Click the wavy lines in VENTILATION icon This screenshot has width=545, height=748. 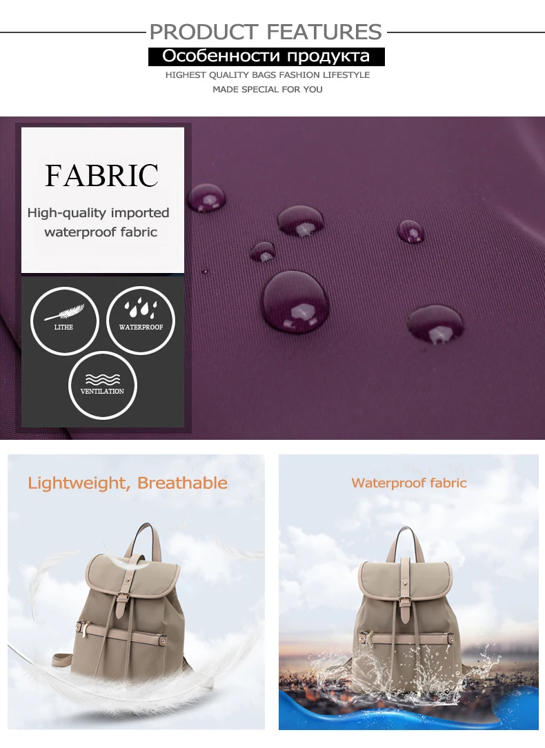103,379
